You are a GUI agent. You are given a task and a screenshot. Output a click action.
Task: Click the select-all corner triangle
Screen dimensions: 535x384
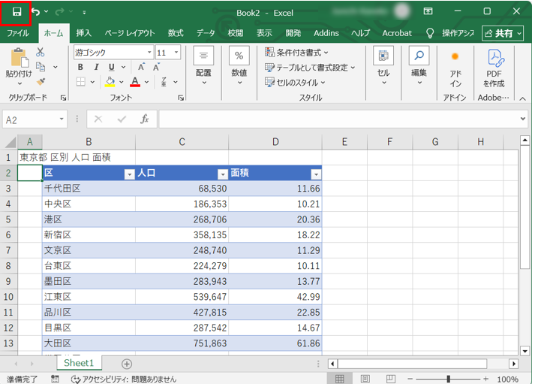coord(11,142)
